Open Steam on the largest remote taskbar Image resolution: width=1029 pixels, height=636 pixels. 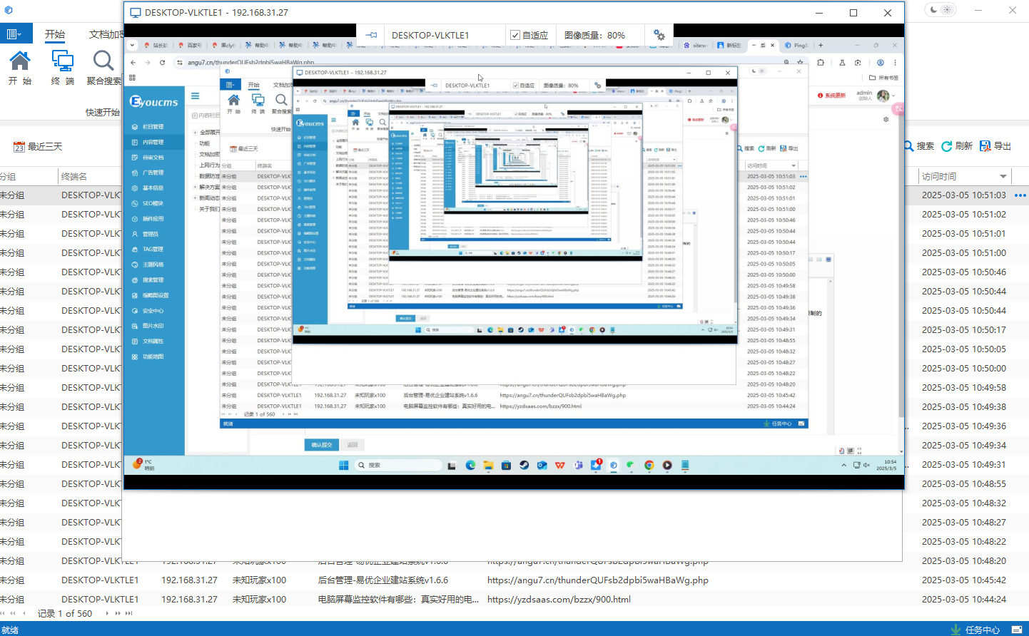pyautogui.click(x=524, y=466)
